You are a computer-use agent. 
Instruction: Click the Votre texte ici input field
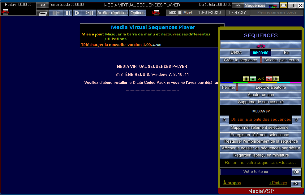click(x=256, y=172)
